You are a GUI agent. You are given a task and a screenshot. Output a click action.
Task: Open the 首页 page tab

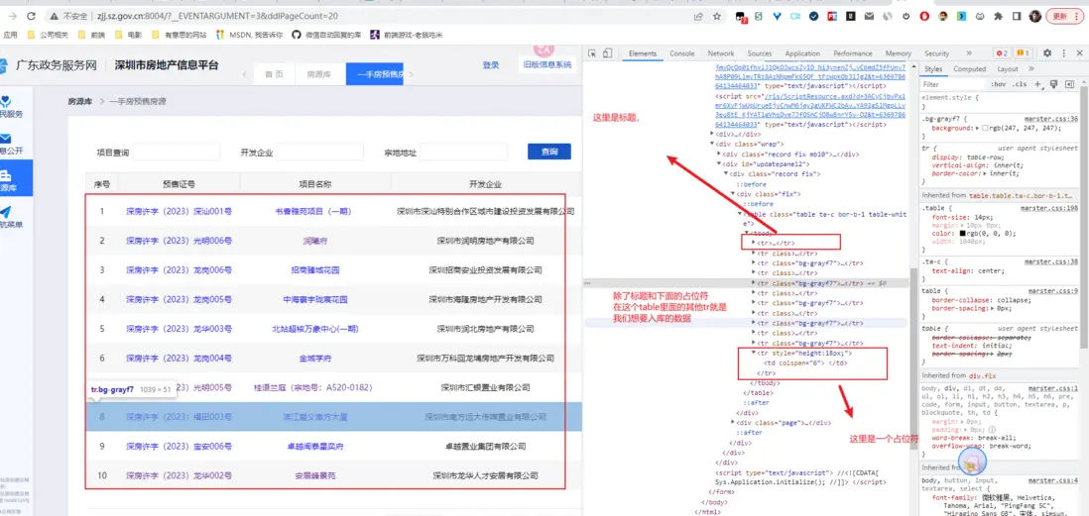coord(274,74)
